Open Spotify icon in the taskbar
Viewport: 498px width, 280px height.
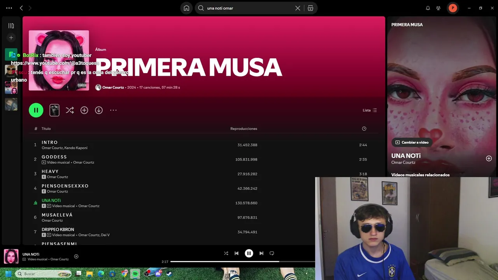[135, 274]
